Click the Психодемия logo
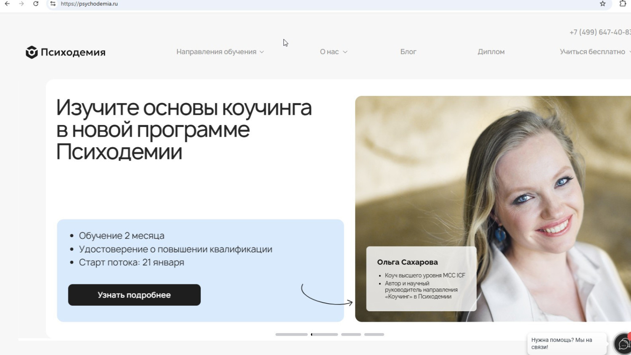Screen dimensions: 631x355 tap(66, 52)
